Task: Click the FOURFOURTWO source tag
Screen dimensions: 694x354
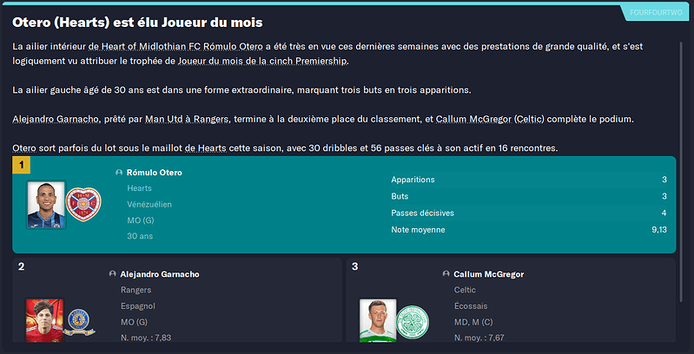Action: pos(657,12)
